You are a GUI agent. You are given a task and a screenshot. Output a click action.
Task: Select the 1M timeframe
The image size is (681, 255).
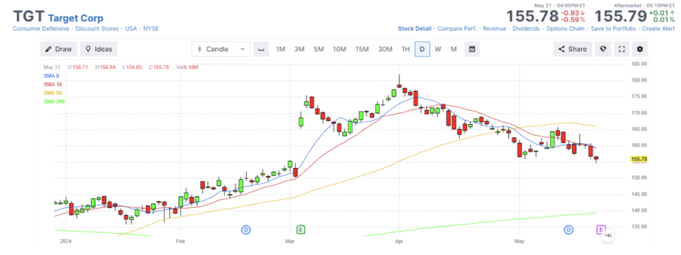point(281,49)
